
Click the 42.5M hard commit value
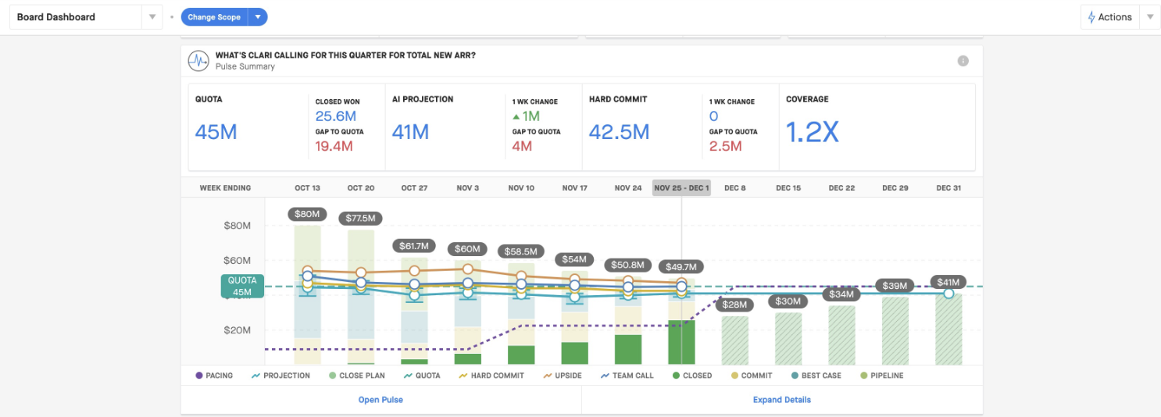click(x=620, y=132)
